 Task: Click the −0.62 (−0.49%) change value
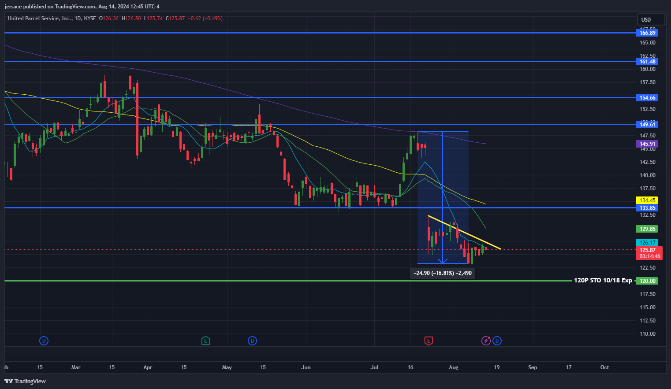205,19
